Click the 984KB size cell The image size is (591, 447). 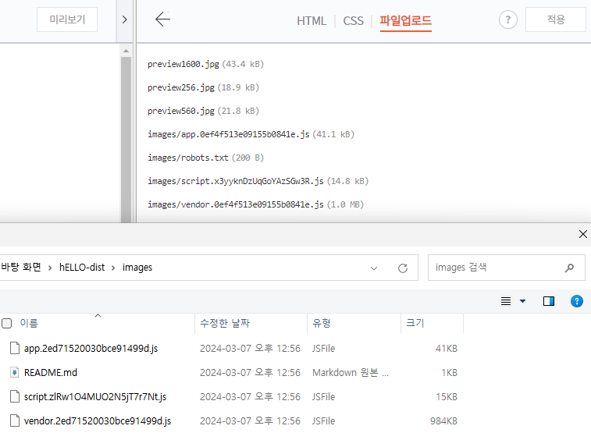tap(443, 420)
